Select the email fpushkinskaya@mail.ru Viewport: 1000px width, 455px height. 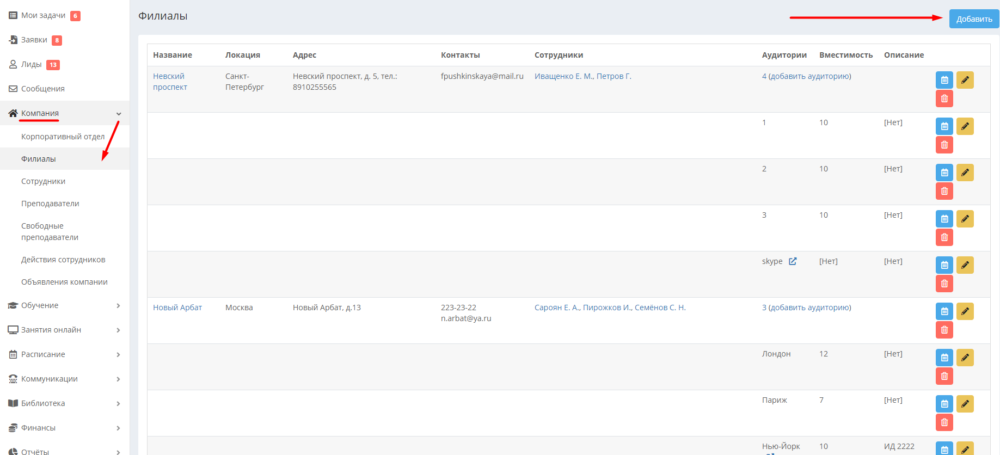coord(482,76)
